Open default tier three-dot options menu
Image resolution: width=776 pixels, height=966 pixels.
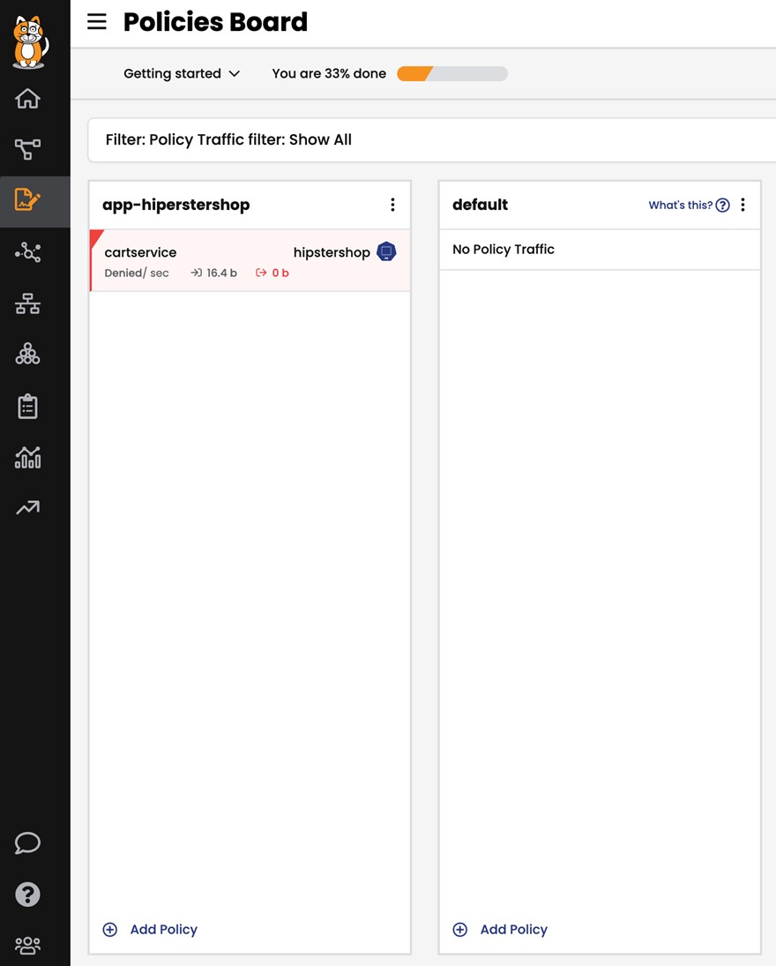point(742,205)
